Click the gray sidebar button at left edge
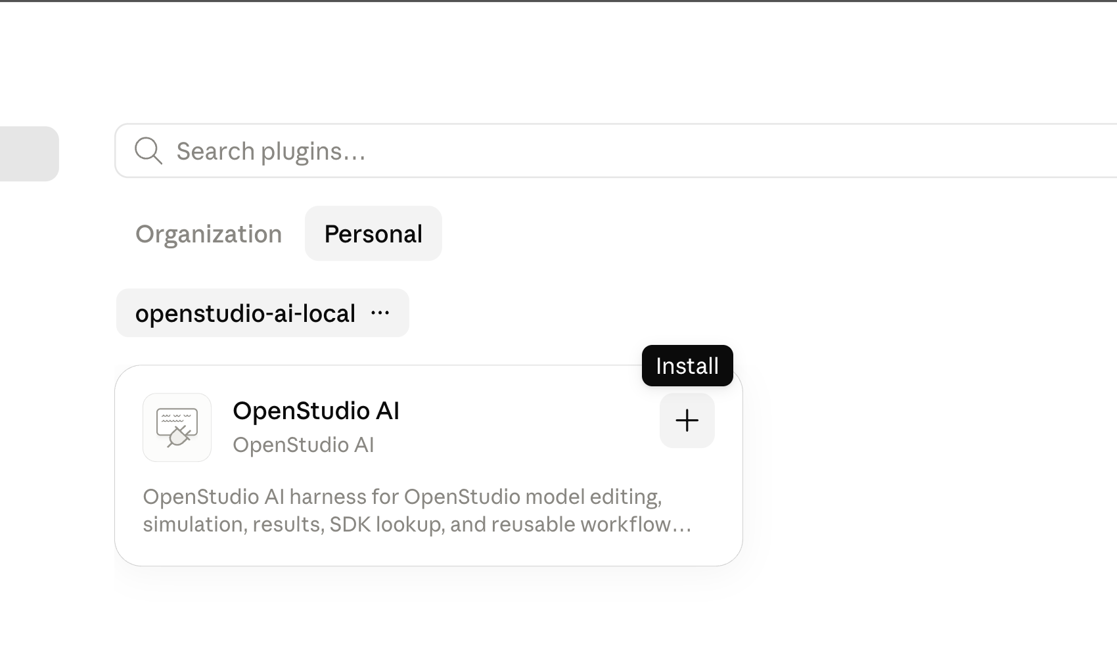The width and height of the screenshot is (1117, 657). tap(30, 154)
